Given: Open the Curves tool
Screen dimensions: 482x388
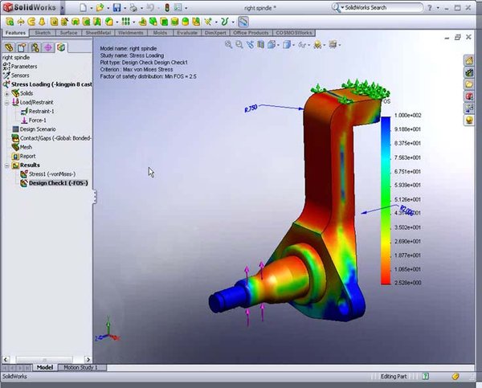Looking at the screenshot, I should pos(225,22).
